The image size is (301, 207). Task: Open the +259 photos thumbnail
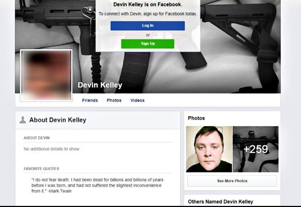coord(256,149)
